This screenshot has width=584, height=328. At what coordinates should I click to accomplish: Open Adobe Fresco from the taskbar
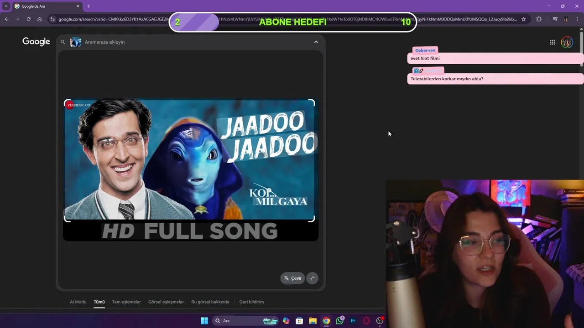(x=353, y=321)
